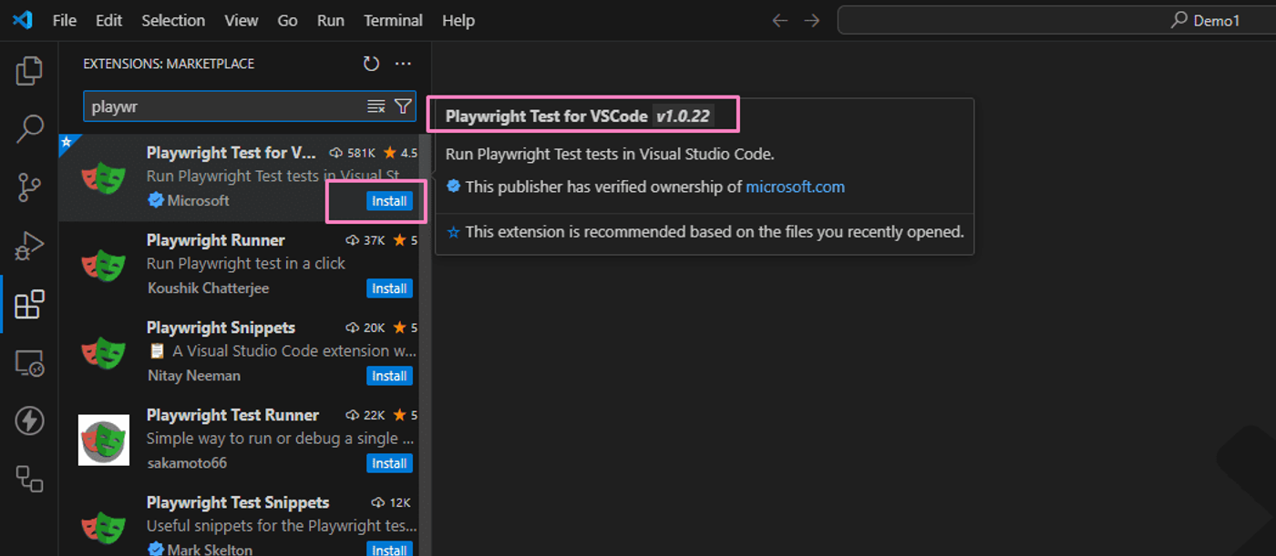Install Playwright Test for VSCode extension

click(389, 201)
